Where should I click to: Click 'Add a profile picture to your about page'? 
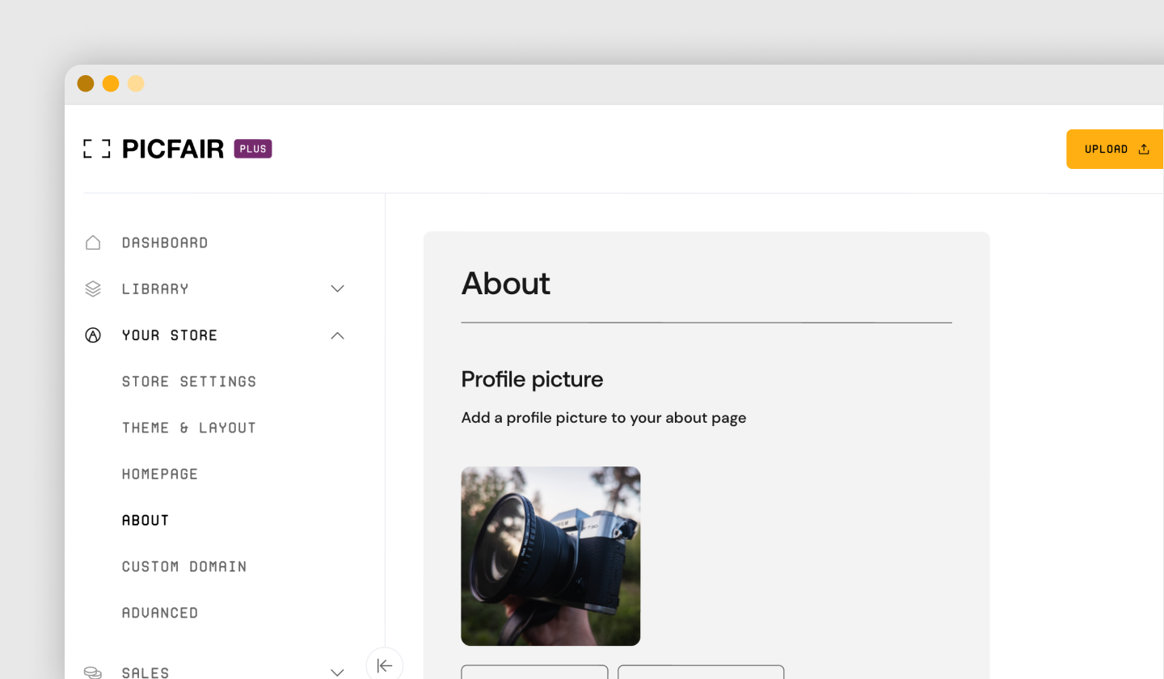604,418
